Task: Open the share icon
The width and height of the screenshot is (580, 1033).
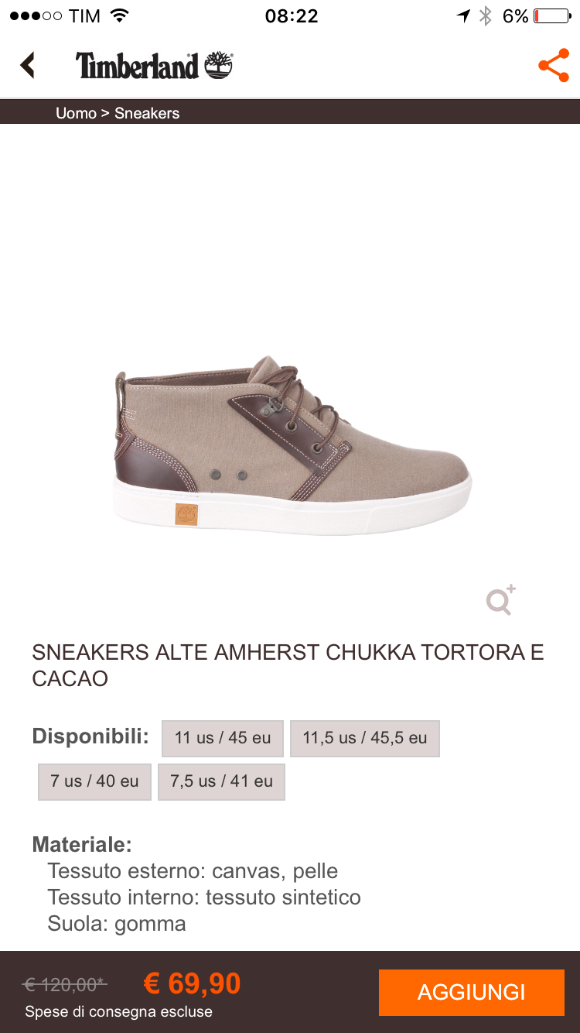Action: coord(554,66)
